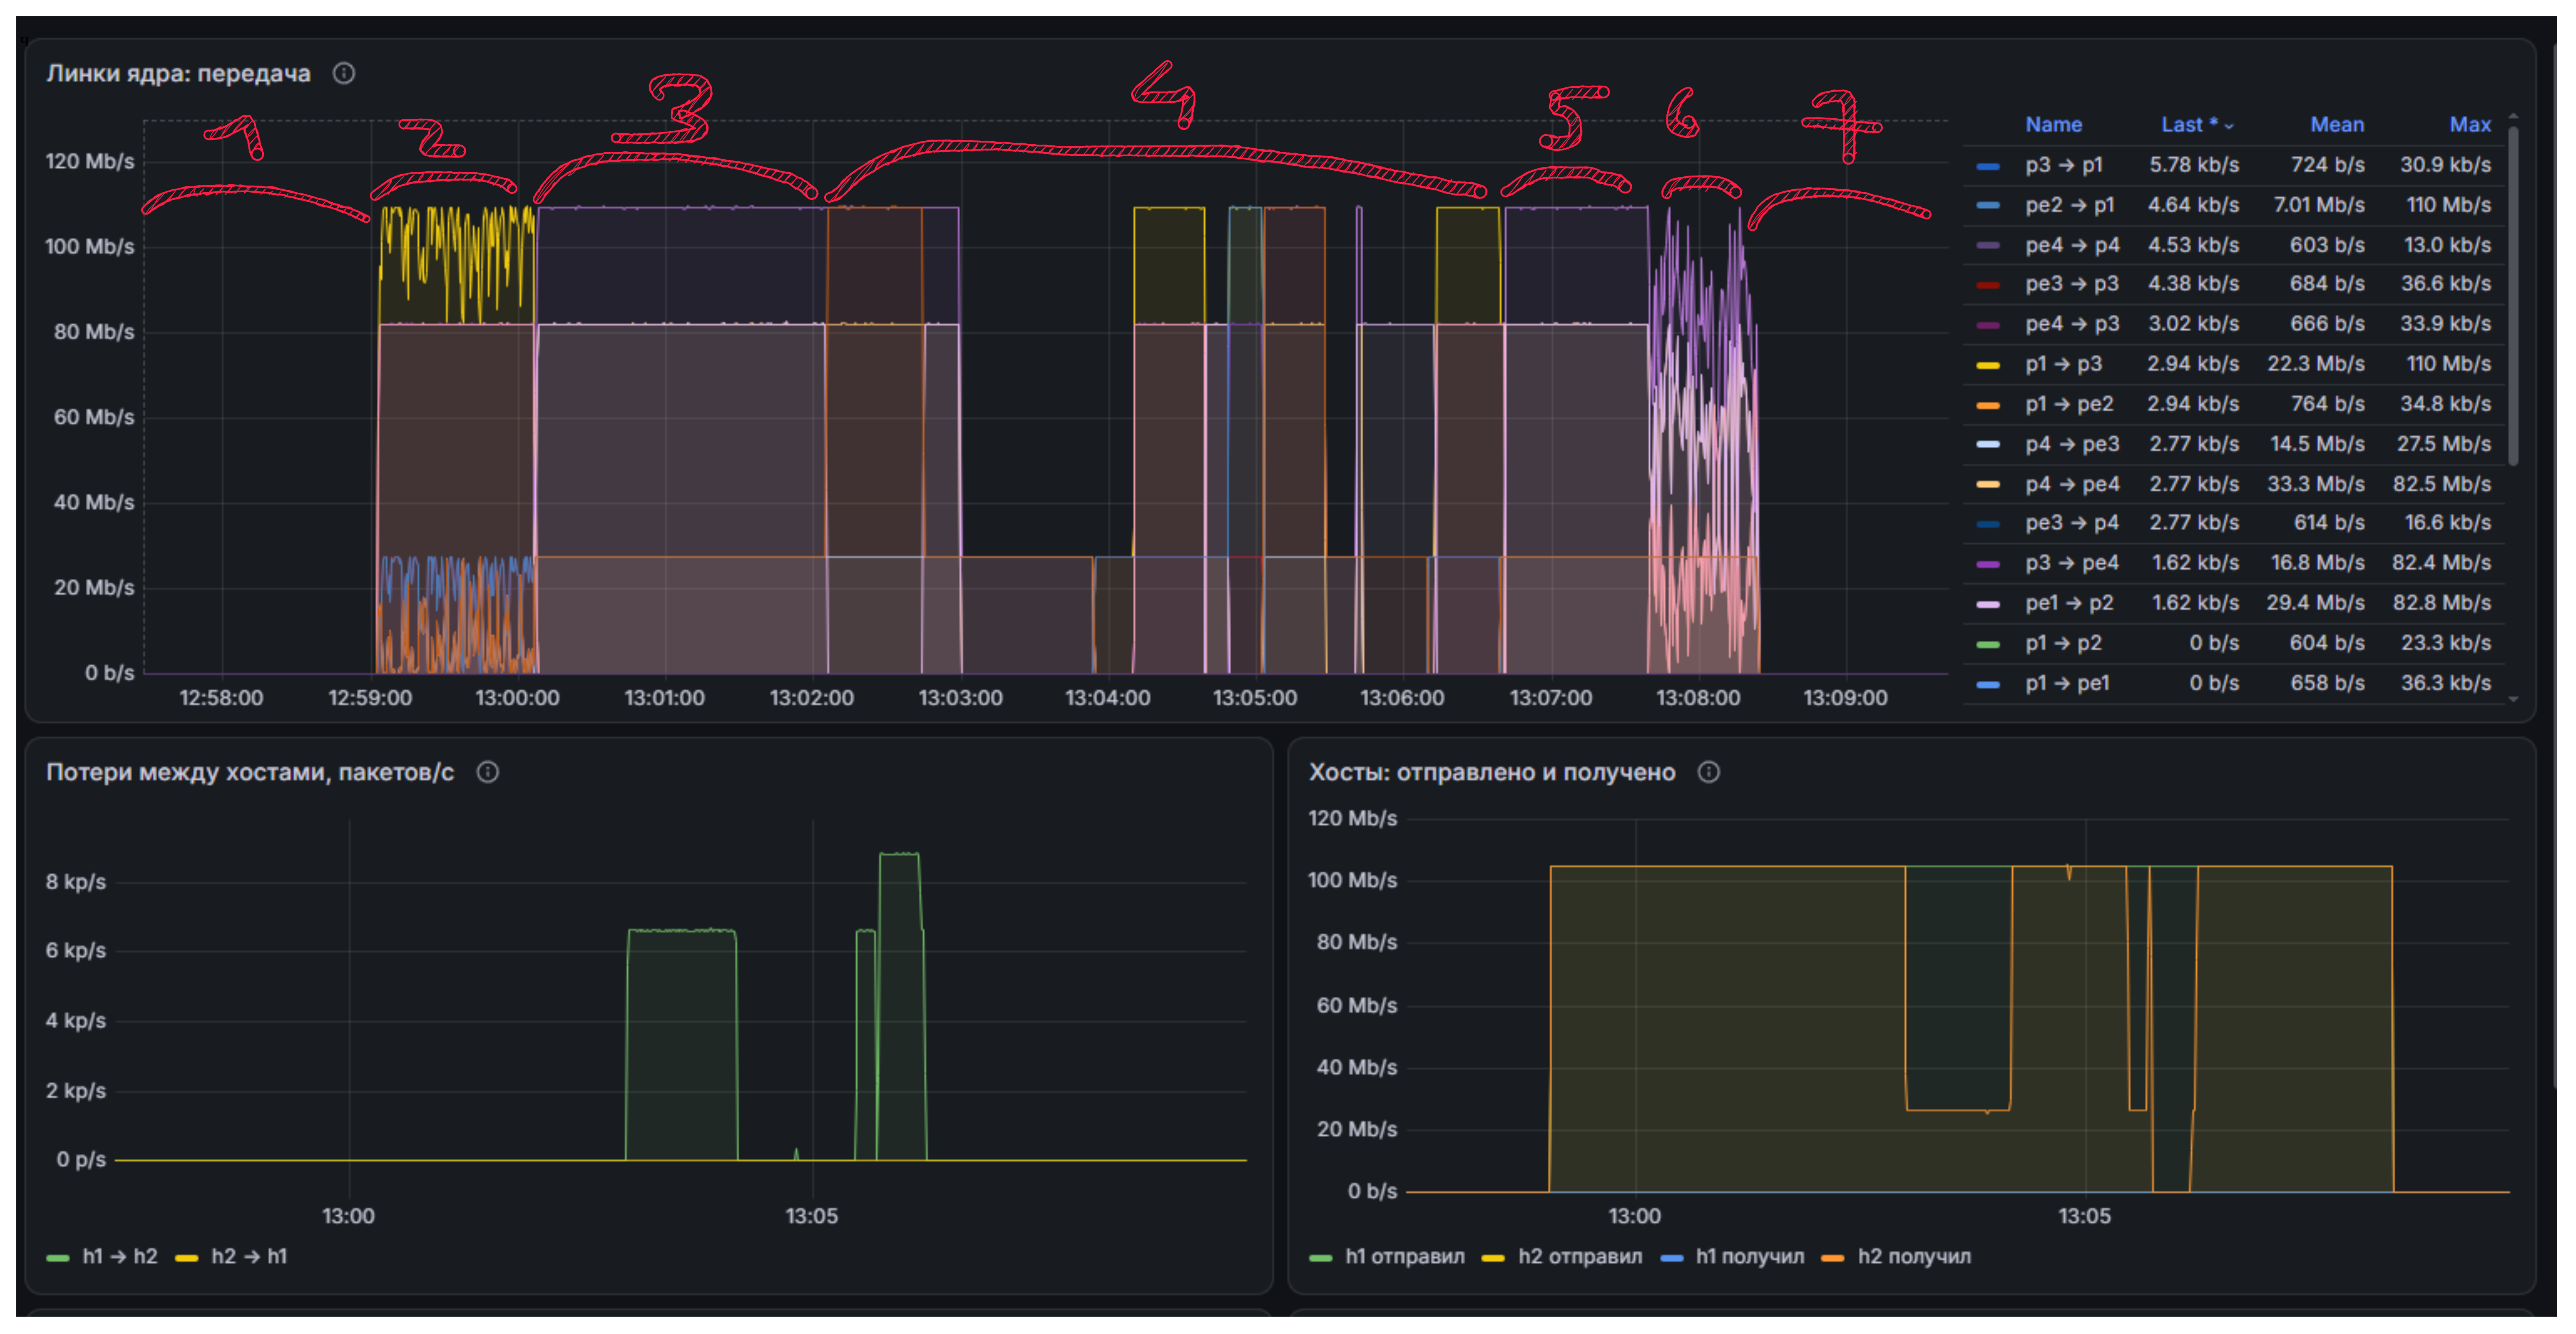This screenshot has height=1334, width=2576.
Task: Toggle the p4 → pe3 legend entry
Action: pyautogui.click(x=2072, y=444)
